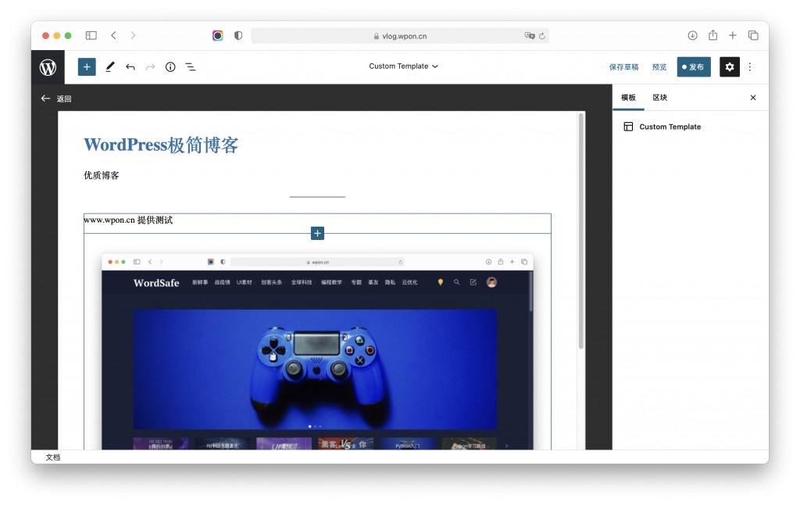800x505 pixels.
Task: Open the three-dot options menu
Action: click(x=749, y=66)
